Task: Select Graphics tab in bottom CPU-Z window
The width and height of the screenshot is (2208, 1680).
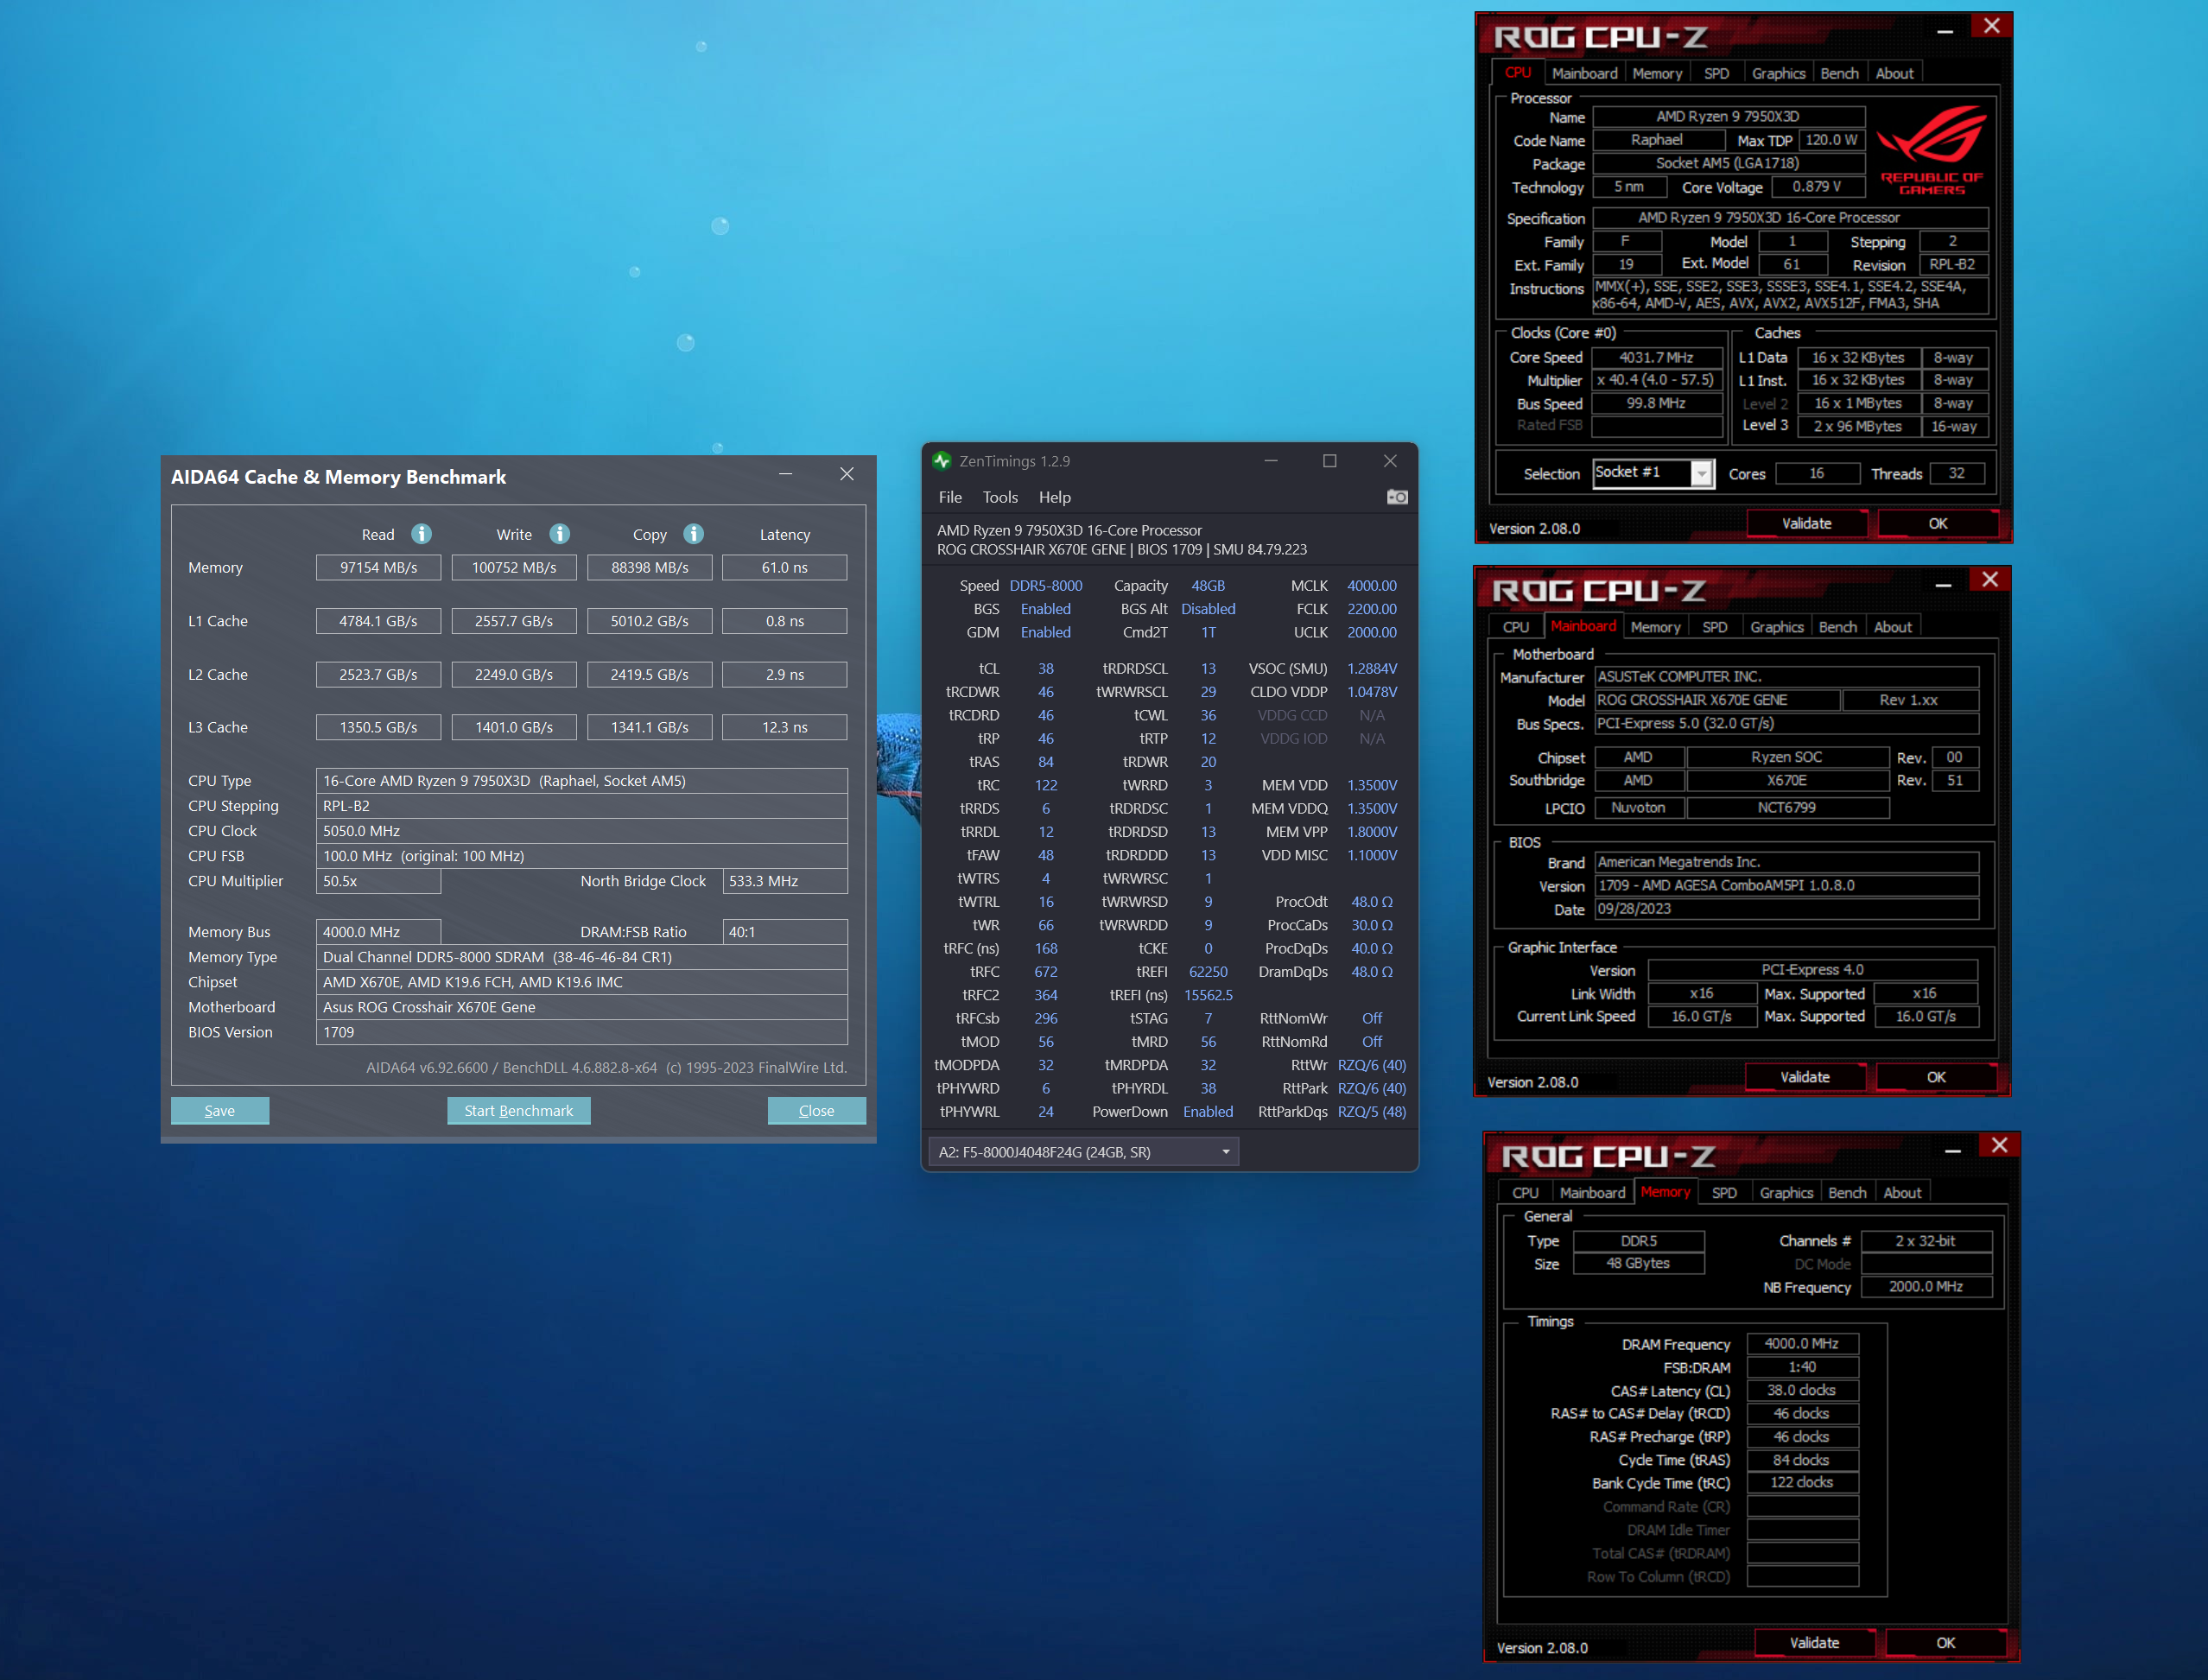Action: (1786, 1193)
